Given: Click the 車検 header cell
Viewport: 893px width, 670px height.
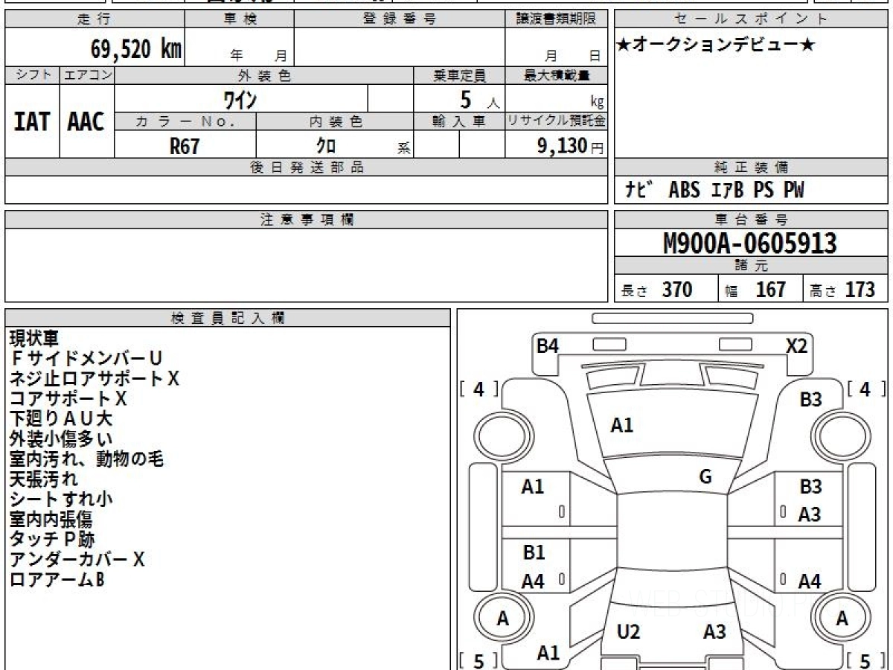Looking at the screenshot, I should 240,19.
